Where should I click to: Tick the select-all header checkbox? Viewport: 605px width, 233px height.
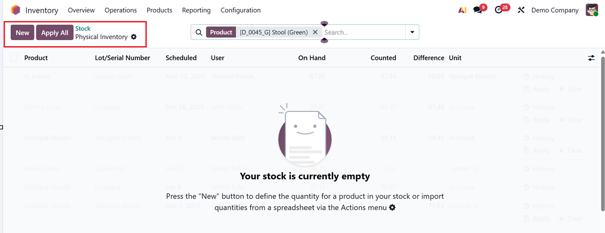coord(14,58)
